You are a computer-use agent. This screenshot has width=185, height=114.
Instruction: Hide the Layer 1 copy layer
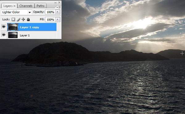pos(4,27)
